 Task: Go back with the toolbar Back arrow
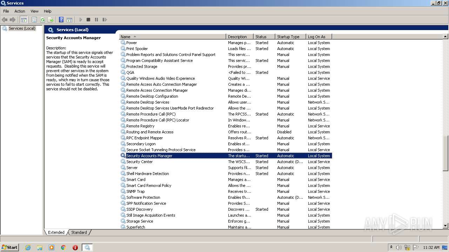tap(5, 20)
